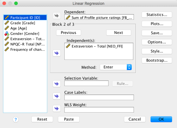
Task: Click the arrow button beside Dependent field
Action: pos(56,16)
